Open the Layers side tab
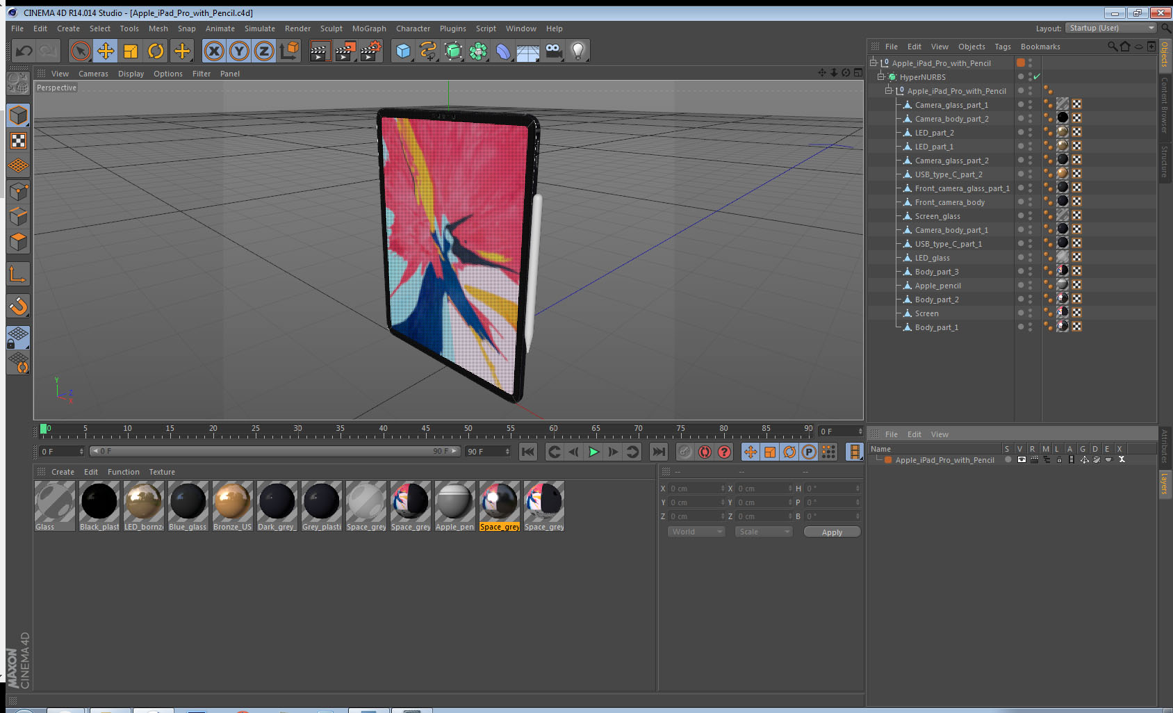 (1165, 483)
